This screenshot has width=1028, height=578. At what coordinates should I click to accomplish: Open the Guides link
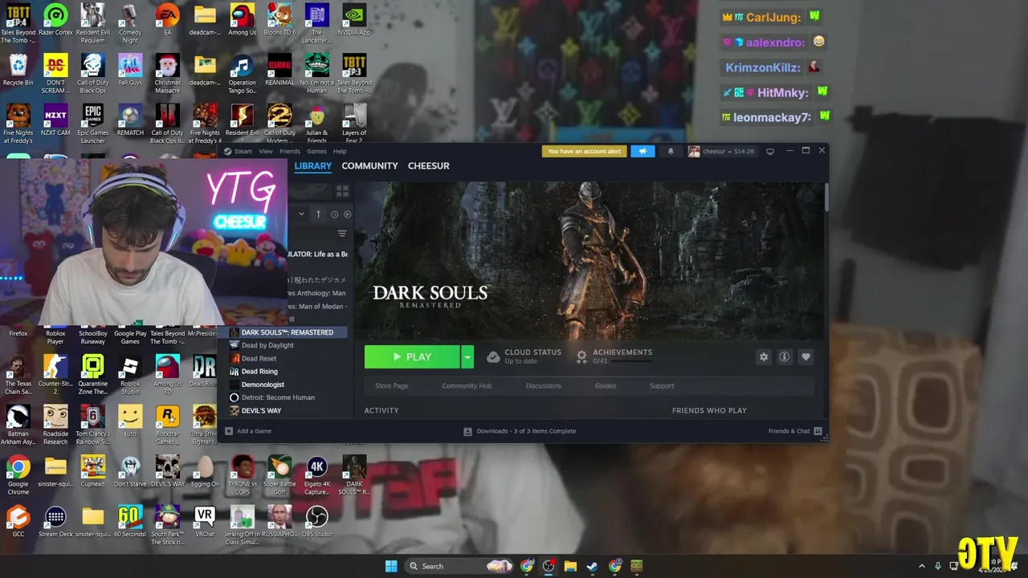coord(606,386)
